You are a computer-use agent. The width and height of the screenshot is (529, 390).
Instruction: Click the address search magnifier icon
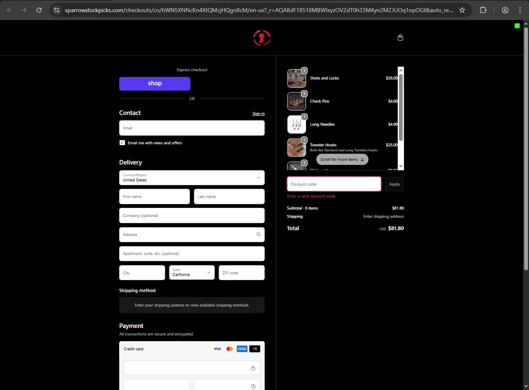pyautogui.click(x=259, y=235)
